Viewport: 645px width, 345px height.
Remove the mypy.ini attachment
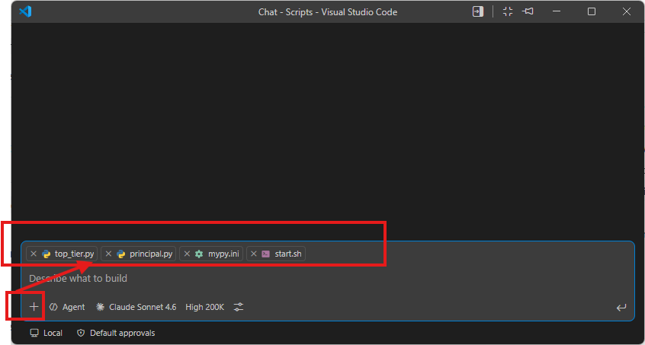pyautogui.click(x=187, y=254)
